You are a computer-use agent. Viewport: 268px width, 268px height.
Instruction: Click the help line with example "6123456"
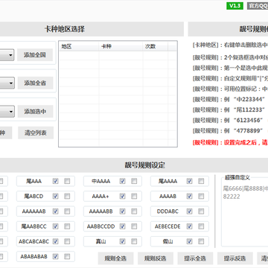point(230,120)
